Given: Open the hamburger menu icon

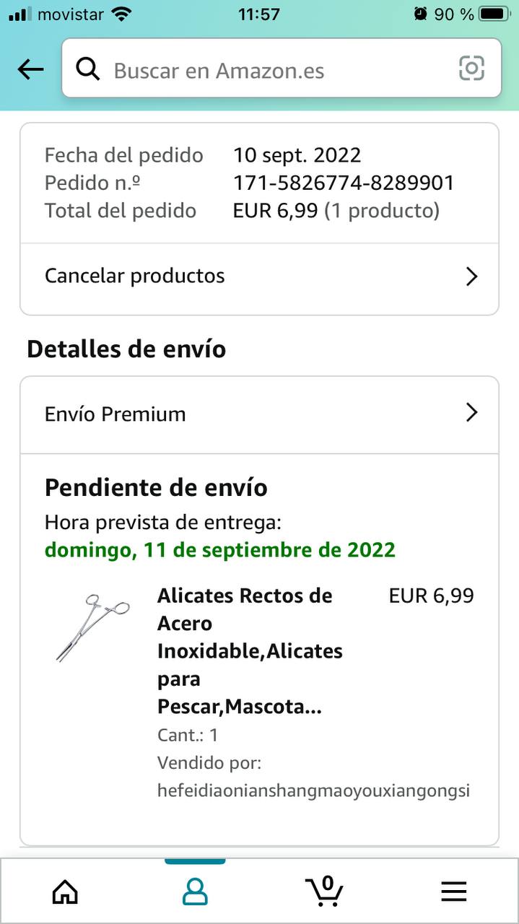Looking at the screenshot, I should pos(454,892).
